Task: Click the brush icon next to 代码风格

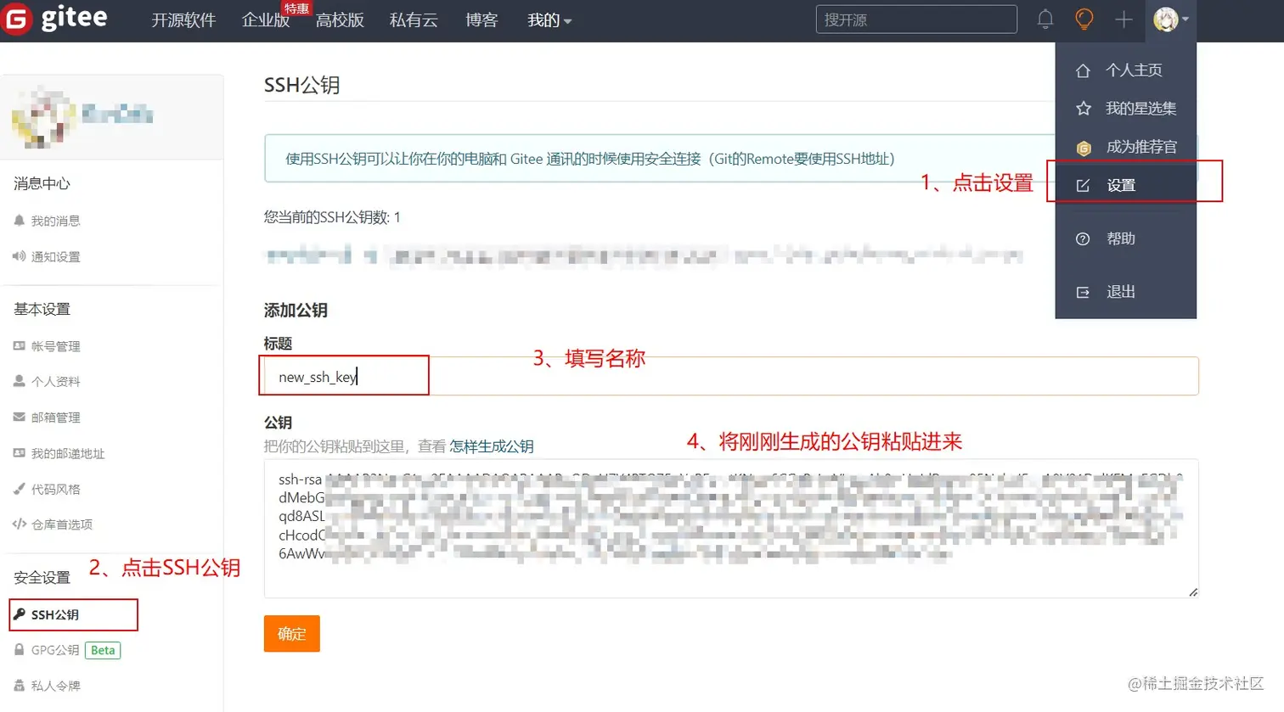Action: point(19,489)
